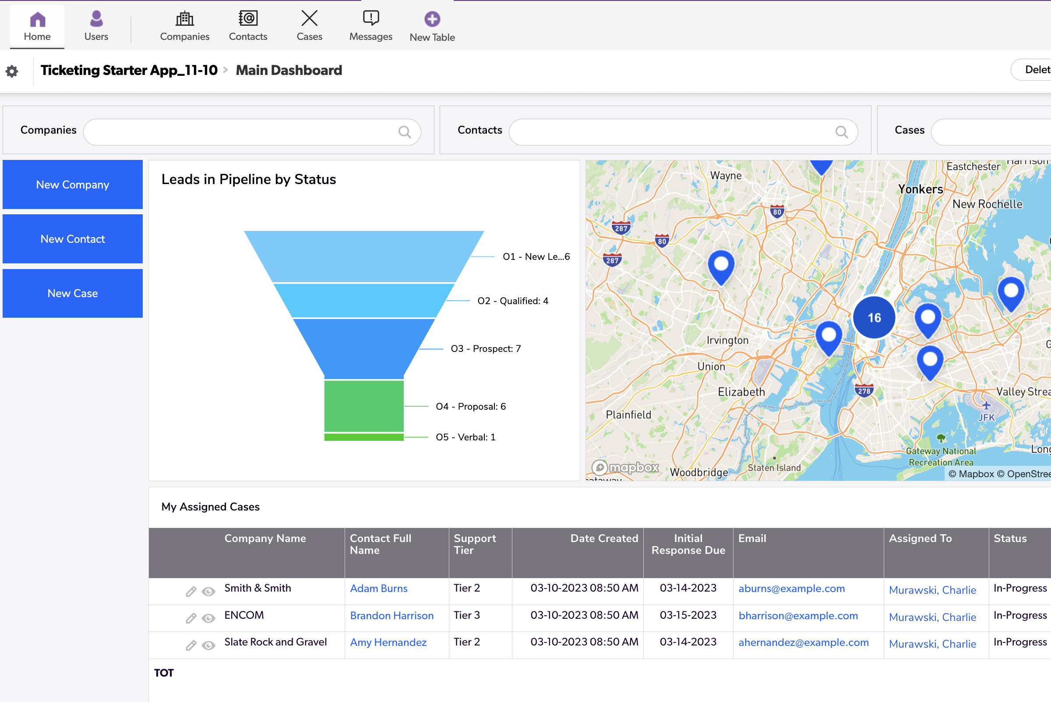Image resolution: width=1051 pixels, height=702 pixels.
Task: View ENCOM case via eye icon
Action: [208, 618]
